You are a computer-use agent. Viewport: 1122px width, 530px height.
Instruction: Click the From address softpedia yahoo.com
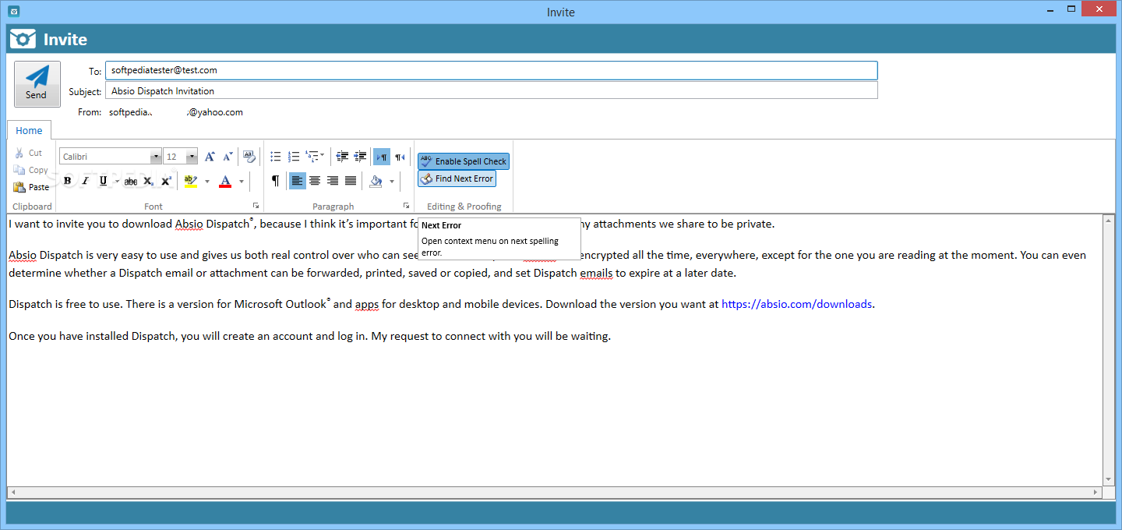pyautogui.click(x=176, y=112)
